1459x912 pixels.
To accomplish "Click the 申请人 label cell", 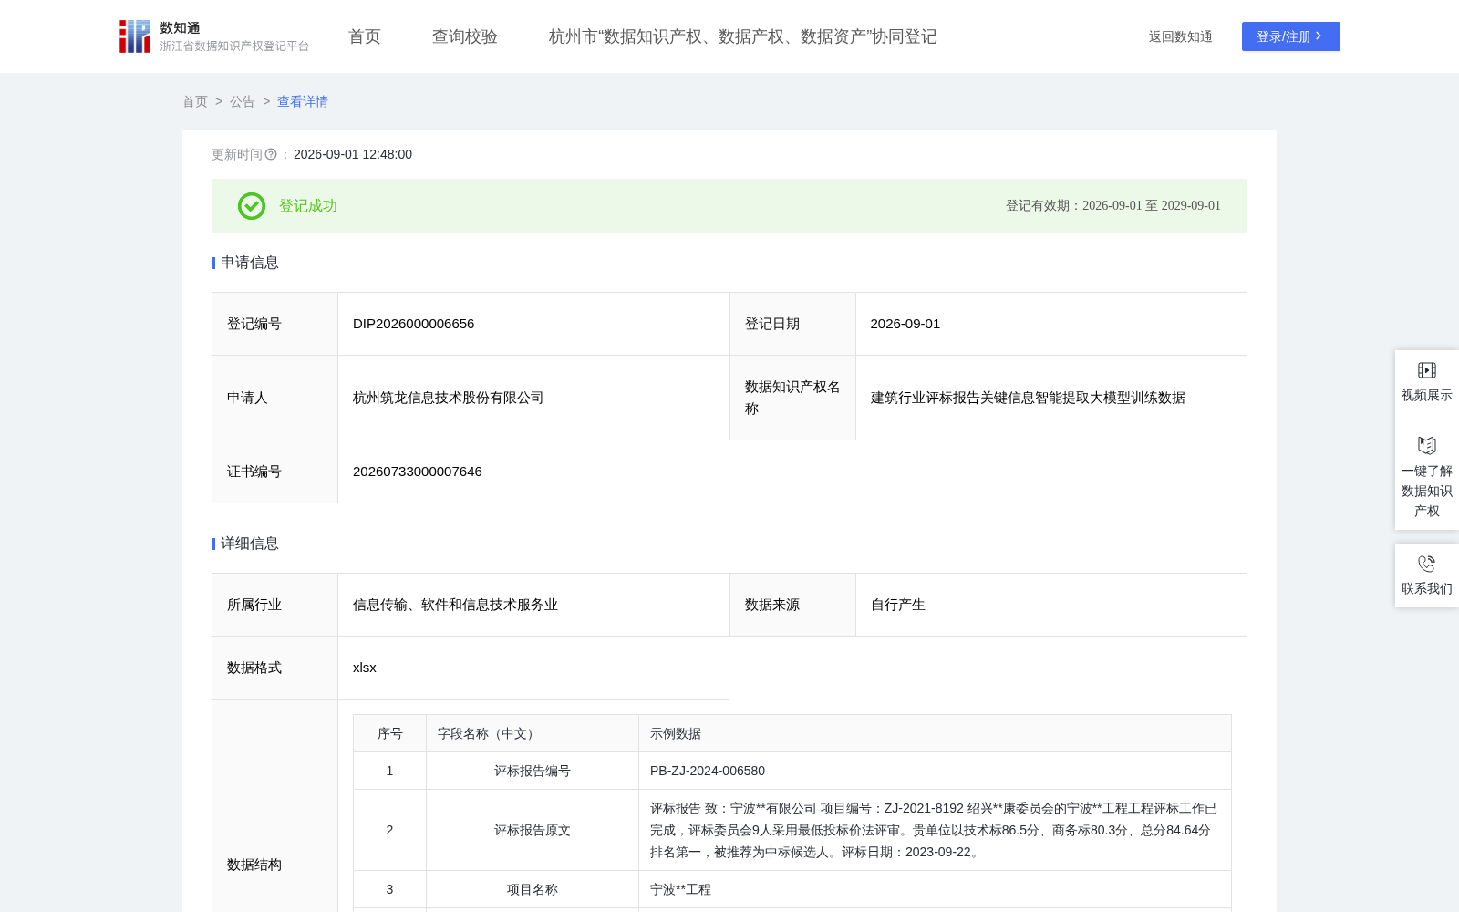I will [274, 398].
